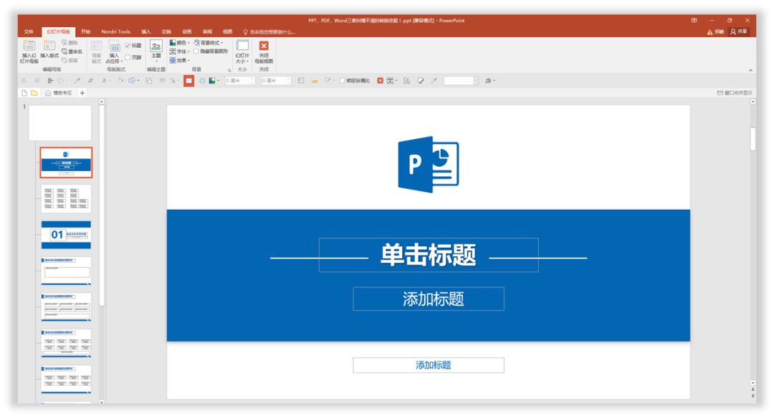Click the red X icon in toolbar
This screenshot has width=774, height=418.
[x=380, y=80]
